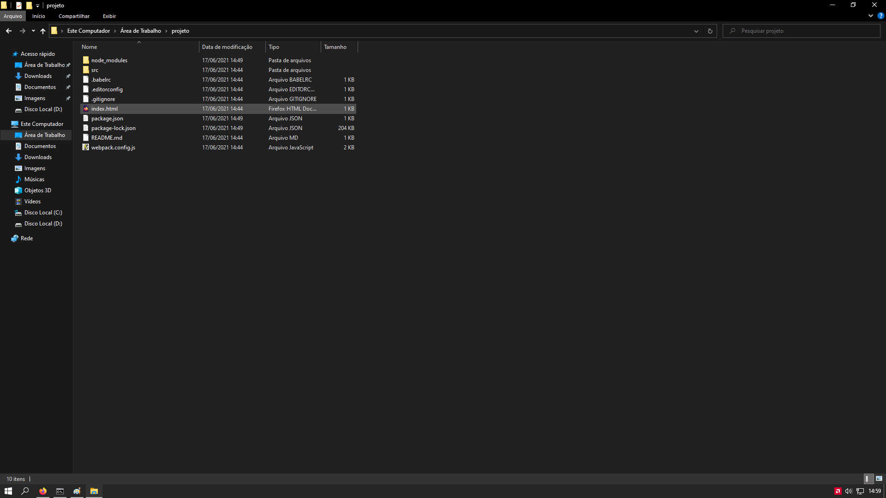This screenshot has width=886, height=498.
Task: Select the webpack.config.js script icon
Action: click(x=86, y=148)
